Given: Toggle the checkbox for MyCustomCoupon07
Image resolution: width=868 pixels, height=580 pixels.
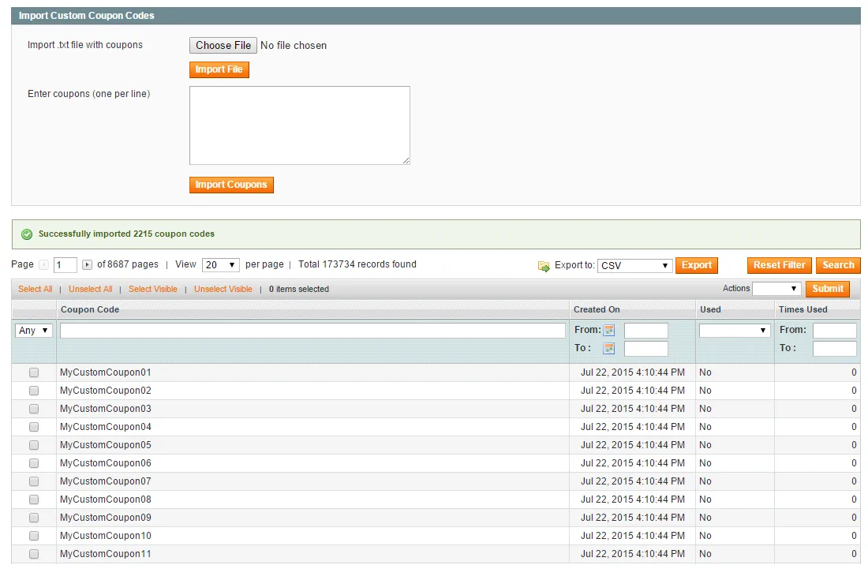Looking at the screenshot, I should point(34,481).
